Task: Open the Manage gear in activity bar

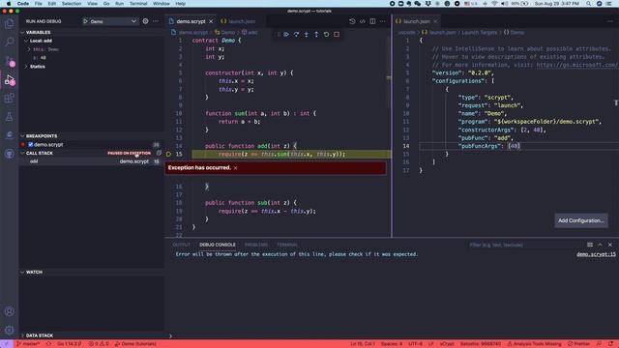Action: click(9, 330)
